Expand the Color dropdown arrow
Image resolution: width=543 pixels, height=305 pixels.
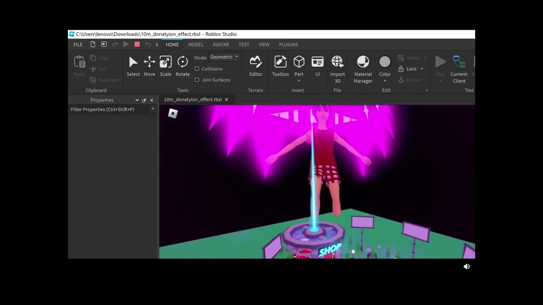[385, 81]
